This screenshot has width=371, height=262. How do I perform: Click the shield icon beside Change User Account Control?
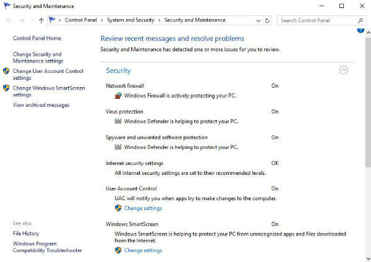coord(6,72)
